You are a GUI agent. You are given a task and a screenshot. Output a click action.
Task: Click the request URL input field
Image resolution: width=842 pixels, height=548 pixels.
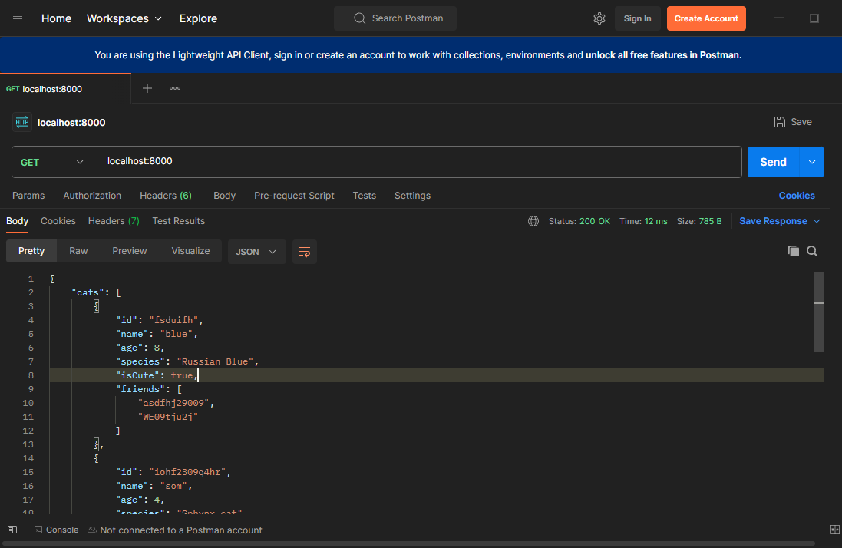419,161
